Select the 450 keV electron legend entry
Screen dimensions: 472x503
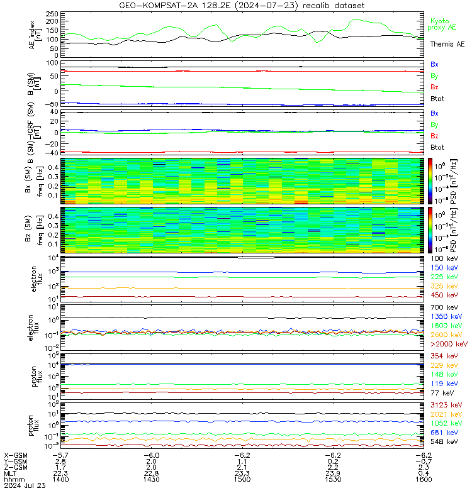pos(444,295)
